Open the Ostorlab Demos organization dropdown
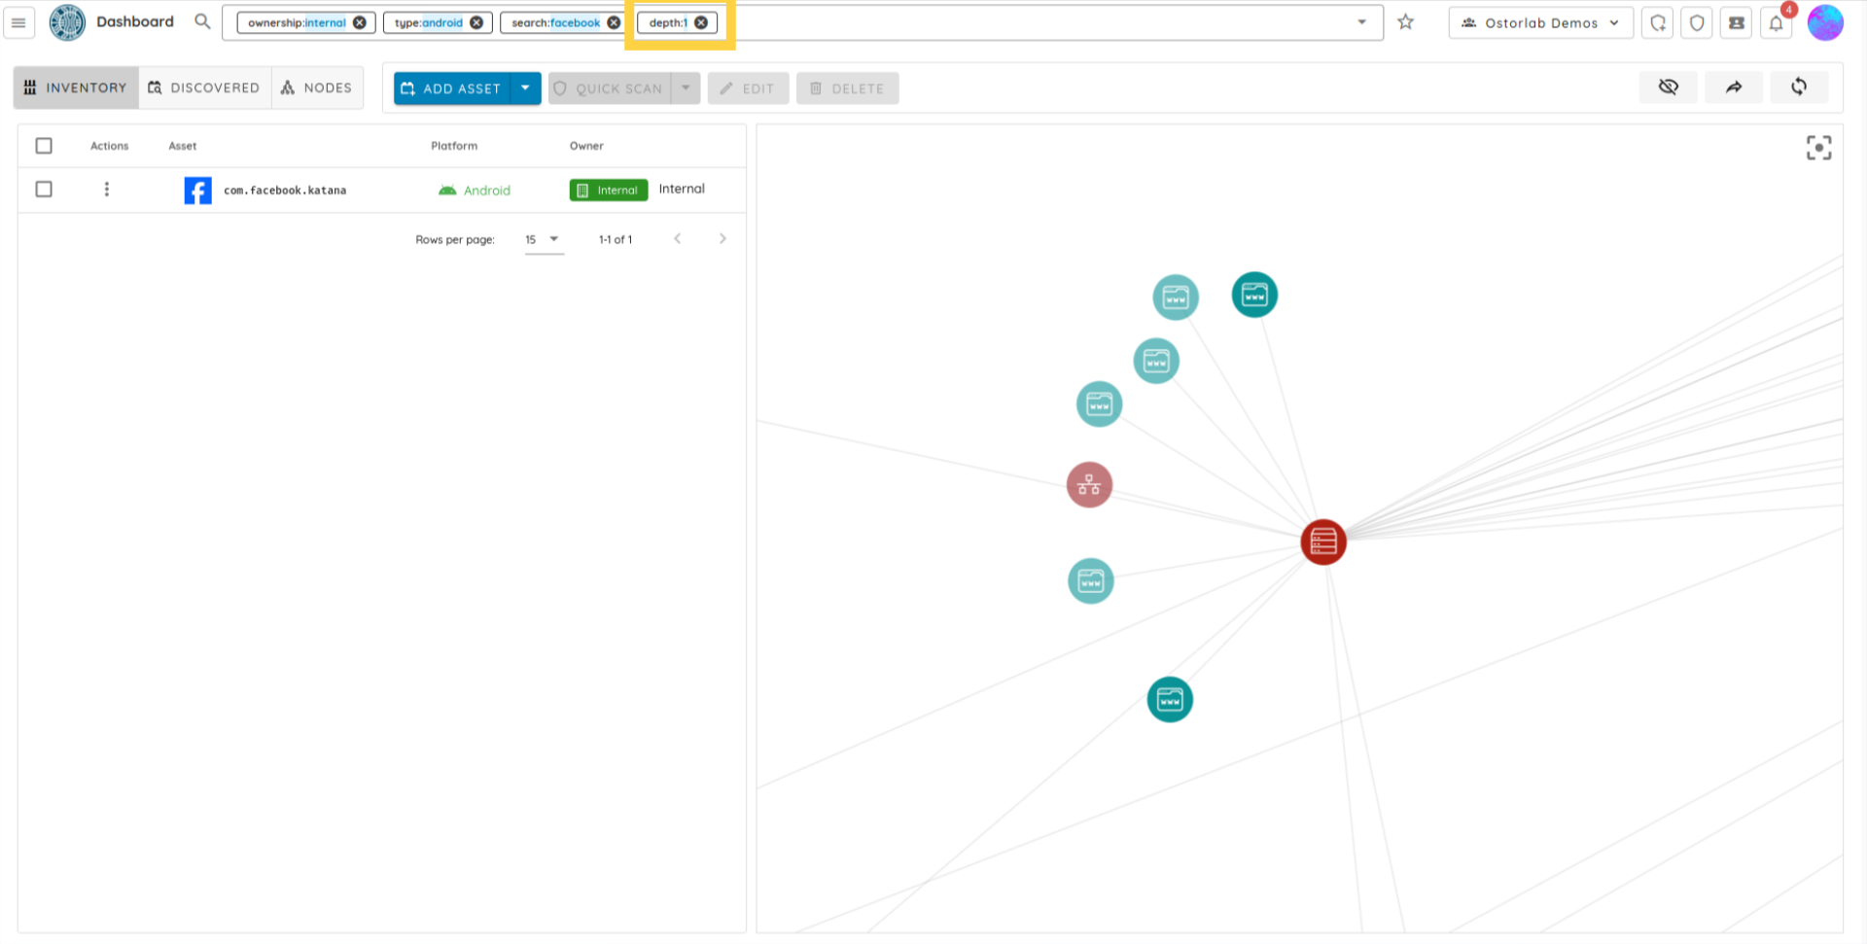Image resolution: width=1867 pixels, height=944 pixels. coord(1540,22)
